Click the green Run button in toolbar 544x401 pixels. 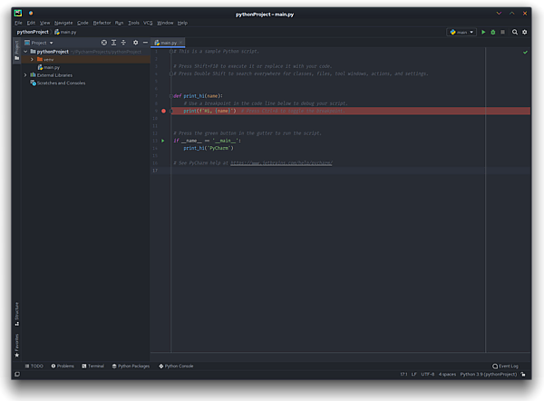pos(483,32)
